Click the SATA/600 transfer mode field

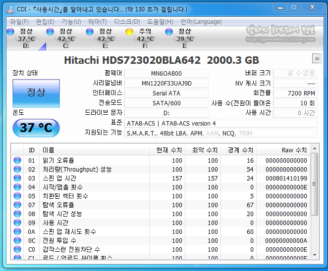pos(166,103)
